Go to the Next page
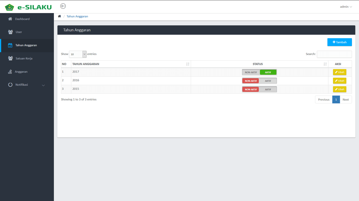Image resolution: width=359 pixels, height=201 pixels. [x=346, y=99]
